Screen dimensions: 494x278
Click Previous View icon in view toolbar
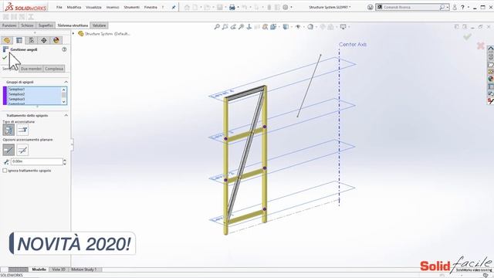click(x=233, y=27)
